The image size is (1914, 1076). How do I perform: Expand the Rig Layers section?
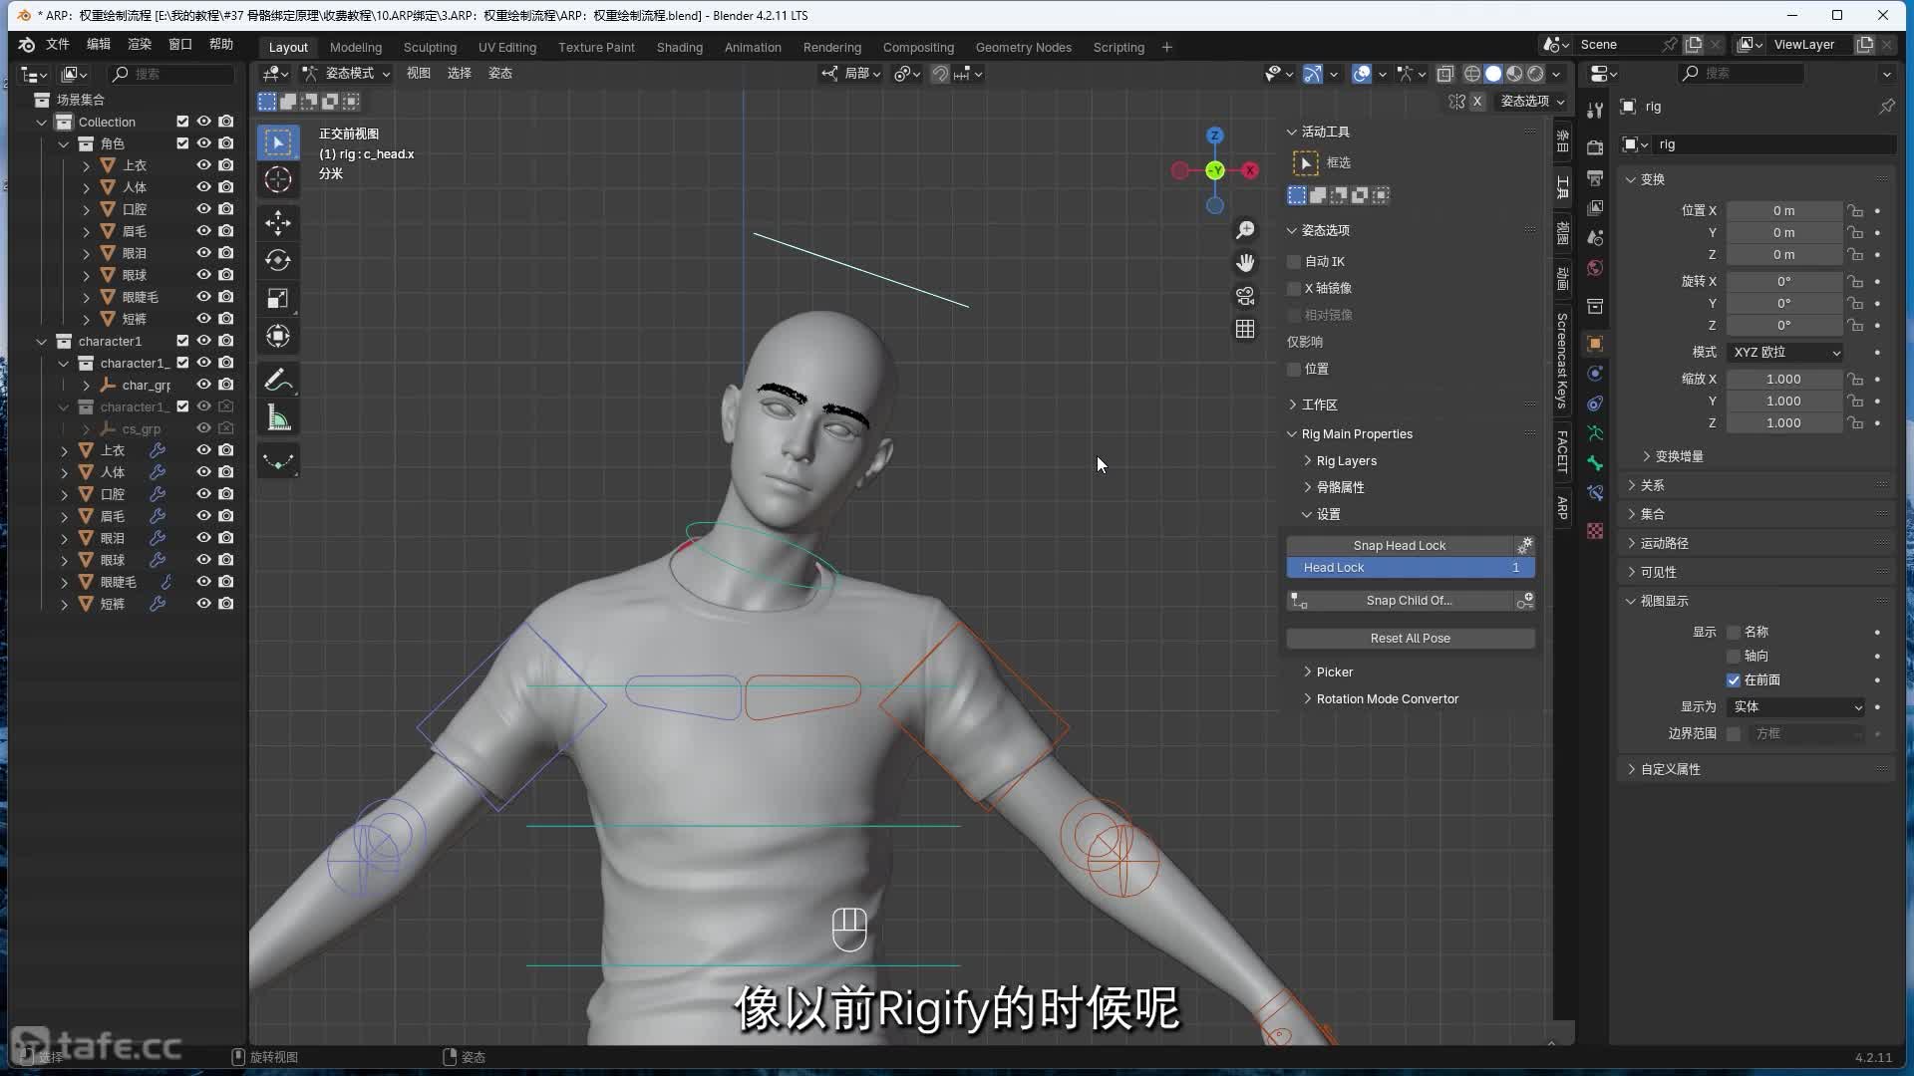[1346, 460]
